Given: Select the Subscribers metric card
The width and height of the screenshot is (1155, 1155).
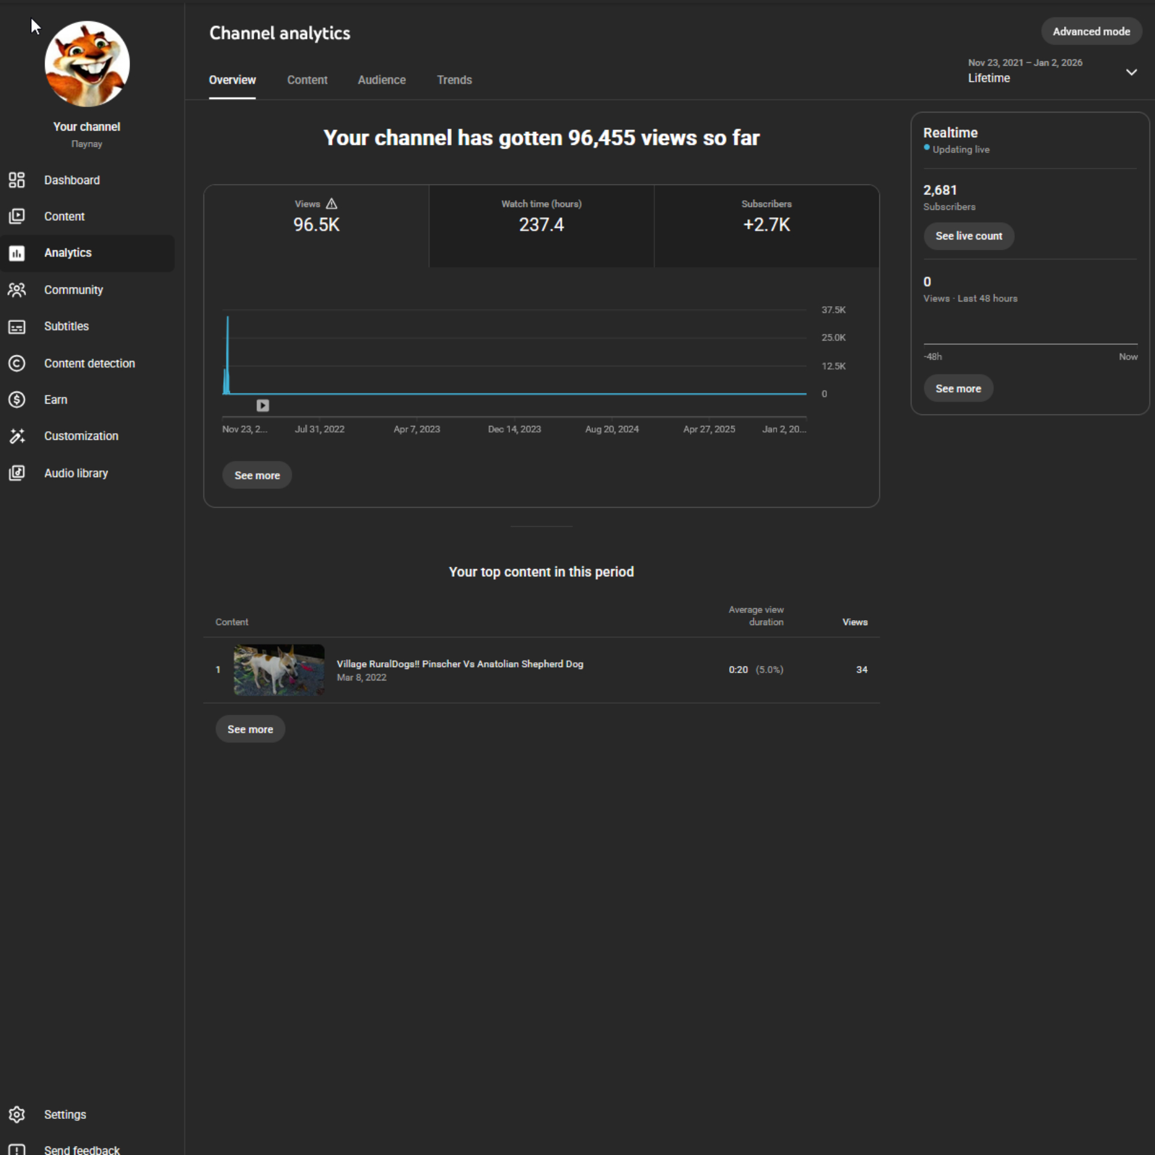Looking at the screenshot, I should (x=766, y=226).
